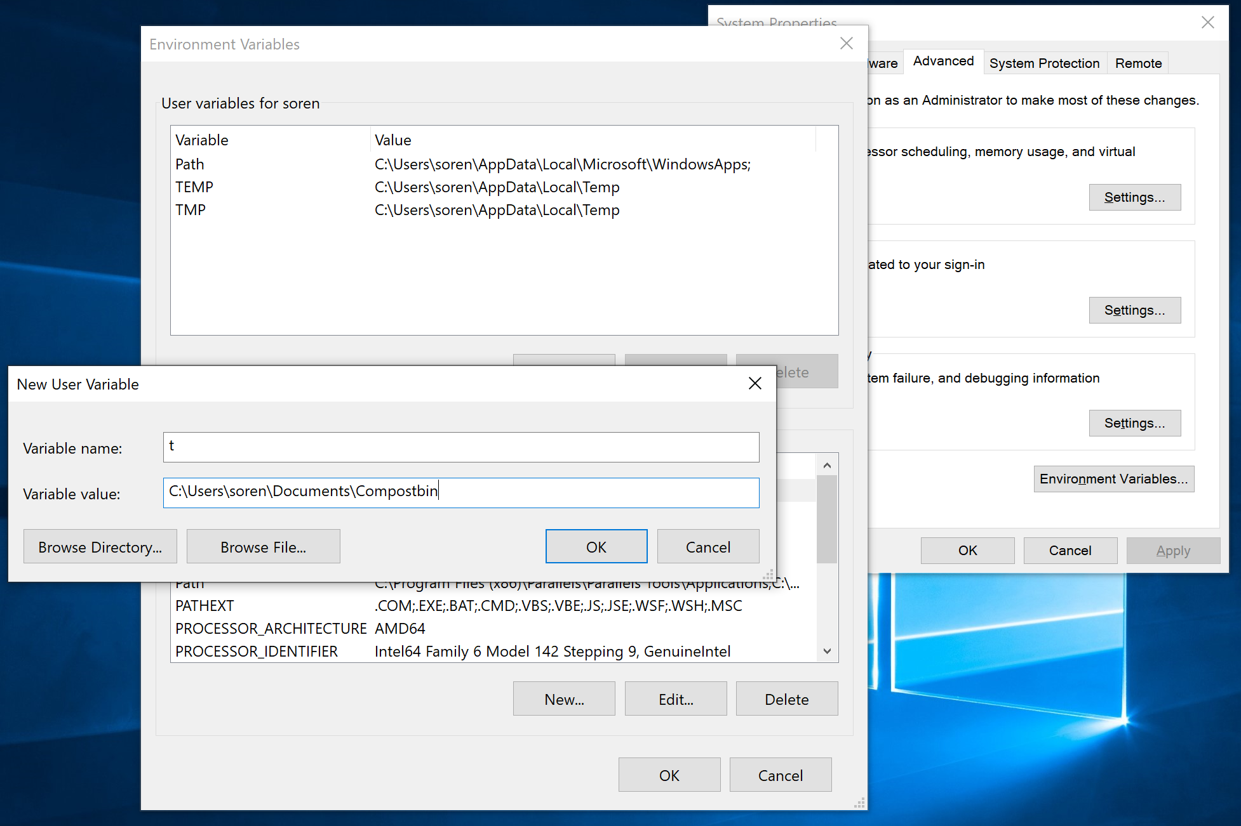This screenshot has height=826, width=1241.
Task: Switch to the System Protection tab
Action: point(1044,63)
